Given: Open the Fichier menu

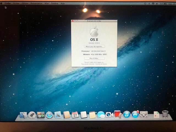Looking at the screenshot, I should click(x=16, y=4).
